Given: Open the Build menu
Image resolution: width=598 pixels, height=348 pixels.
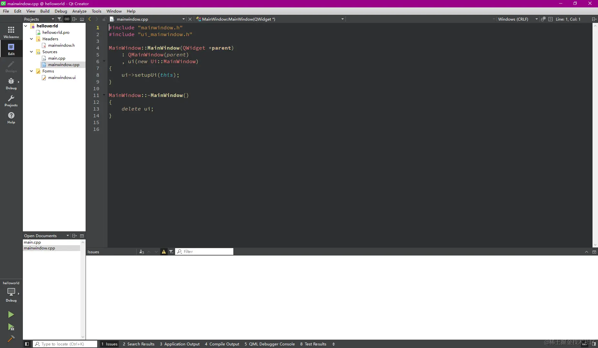Looking at the screenshot, I should click(x=45, y=11).
